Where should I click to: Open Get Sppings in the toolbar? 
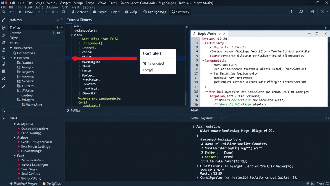155,12
